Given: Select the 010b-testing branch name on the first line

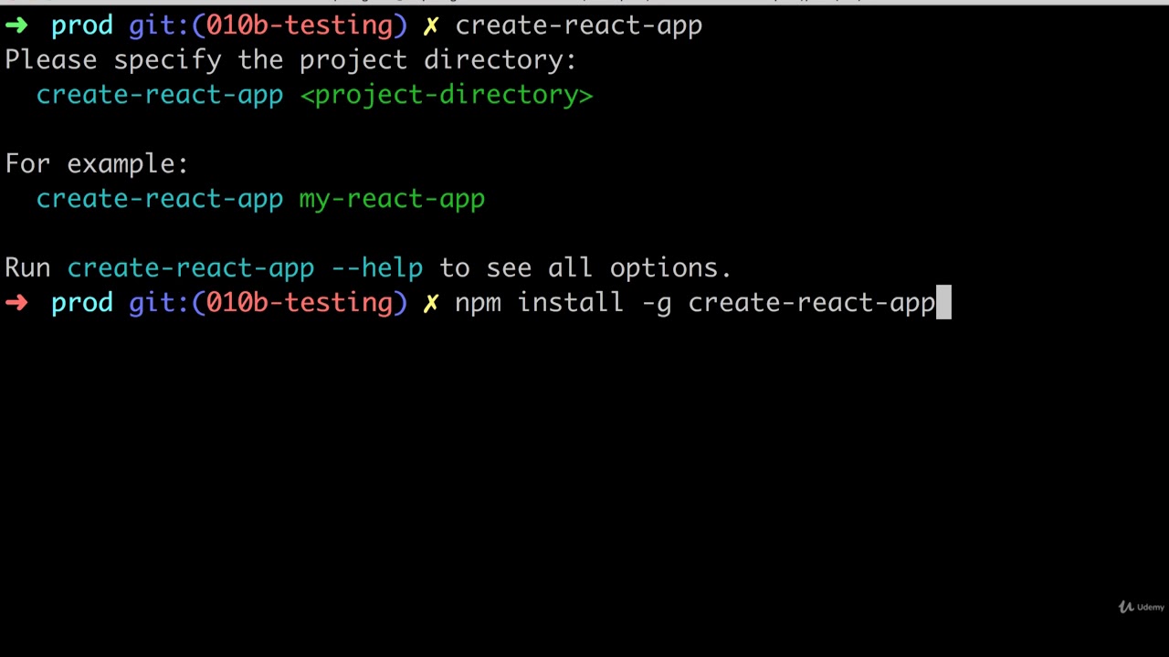Looking at the screenshot, I should (299, 26).
